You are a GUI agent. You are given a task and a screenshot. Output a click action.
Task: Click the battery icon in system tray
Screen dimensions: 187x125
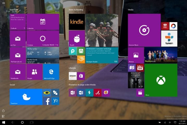pyautogui.click(x=159, y=122)
